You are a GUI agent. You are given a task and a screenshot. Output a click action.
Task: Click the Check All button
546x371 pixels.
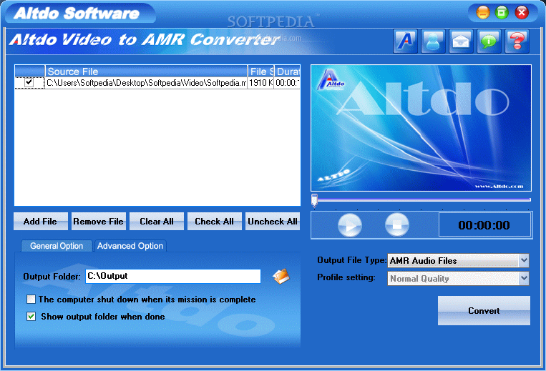pos(215,222)
